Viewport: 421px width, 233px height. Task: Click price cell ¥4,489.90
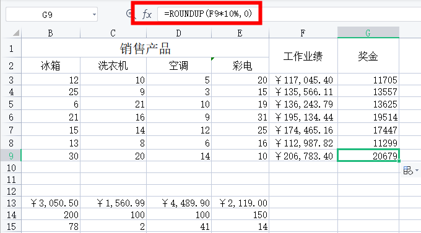click(x=179, y=203)
